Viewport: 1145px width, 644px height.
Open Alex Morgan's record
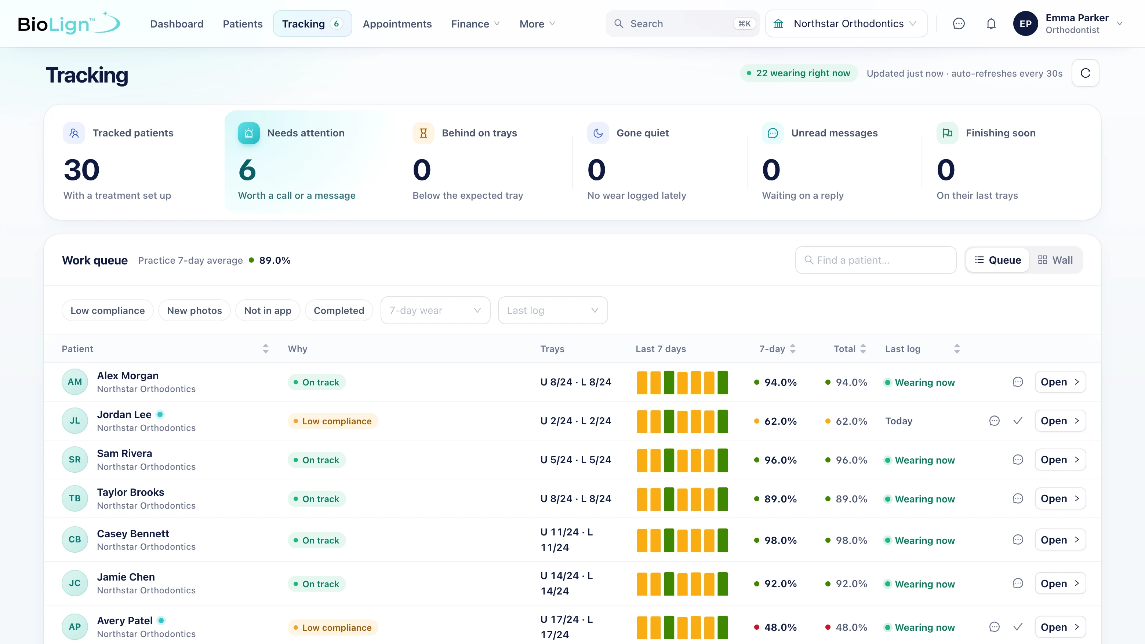pyautogui.click(x=1060, y=382)
